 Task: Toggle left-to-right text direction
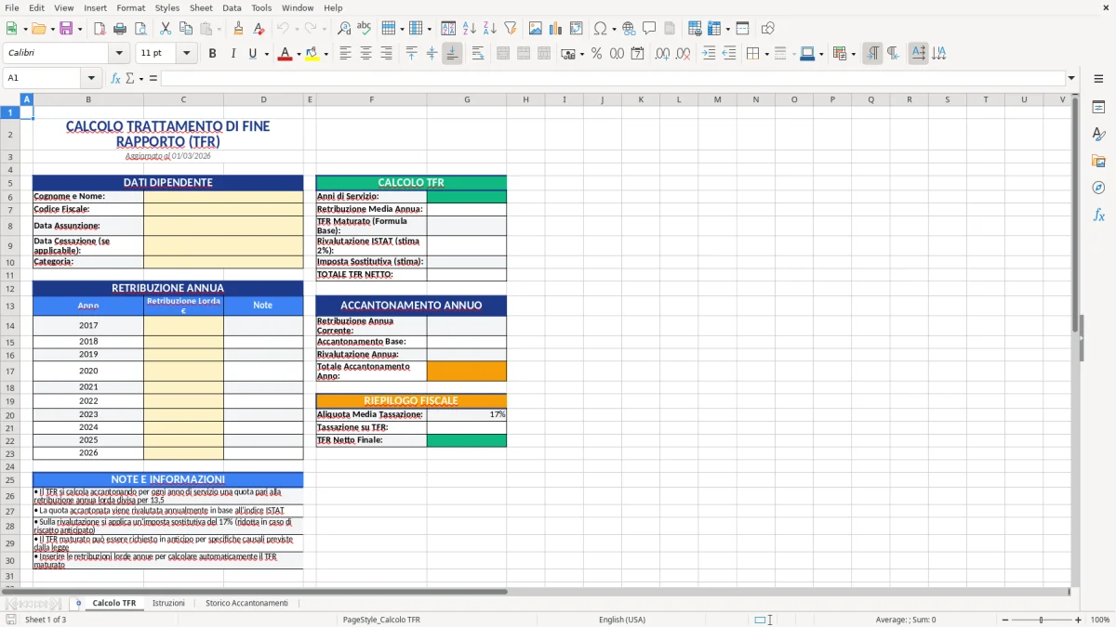tap(872, 54)
